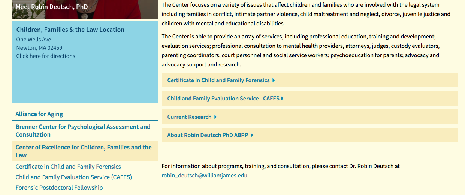Select Center of Excellence for Children, Families menu item

pos(84,151)
